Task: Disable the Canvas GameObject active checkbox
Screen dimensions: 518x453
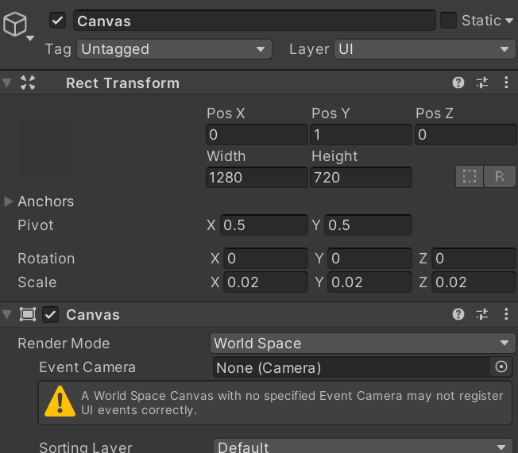Action: (x=57, y=21)
